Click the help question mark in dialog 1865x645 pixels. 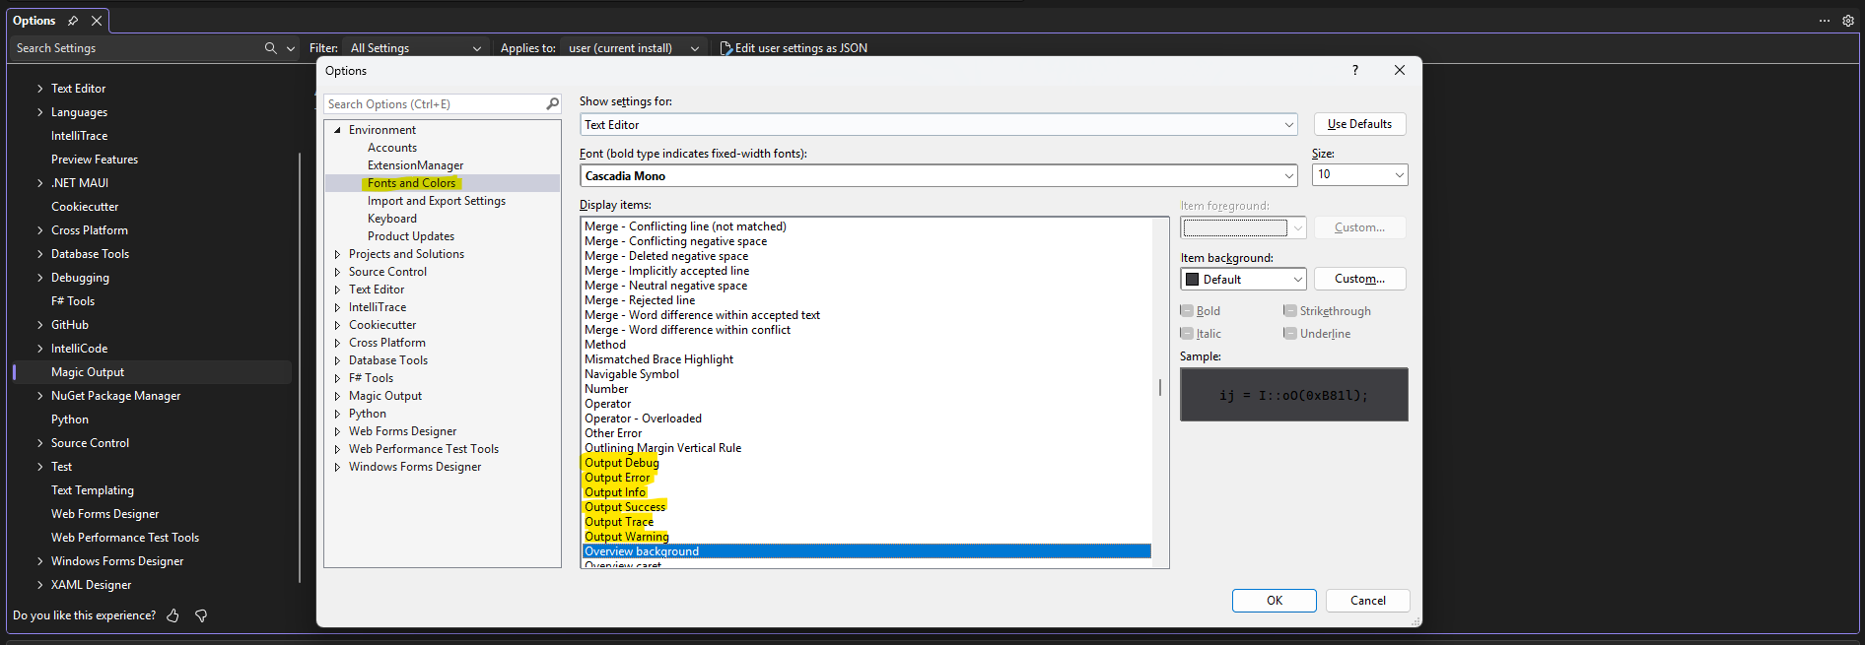click(x=1355, y=70)
